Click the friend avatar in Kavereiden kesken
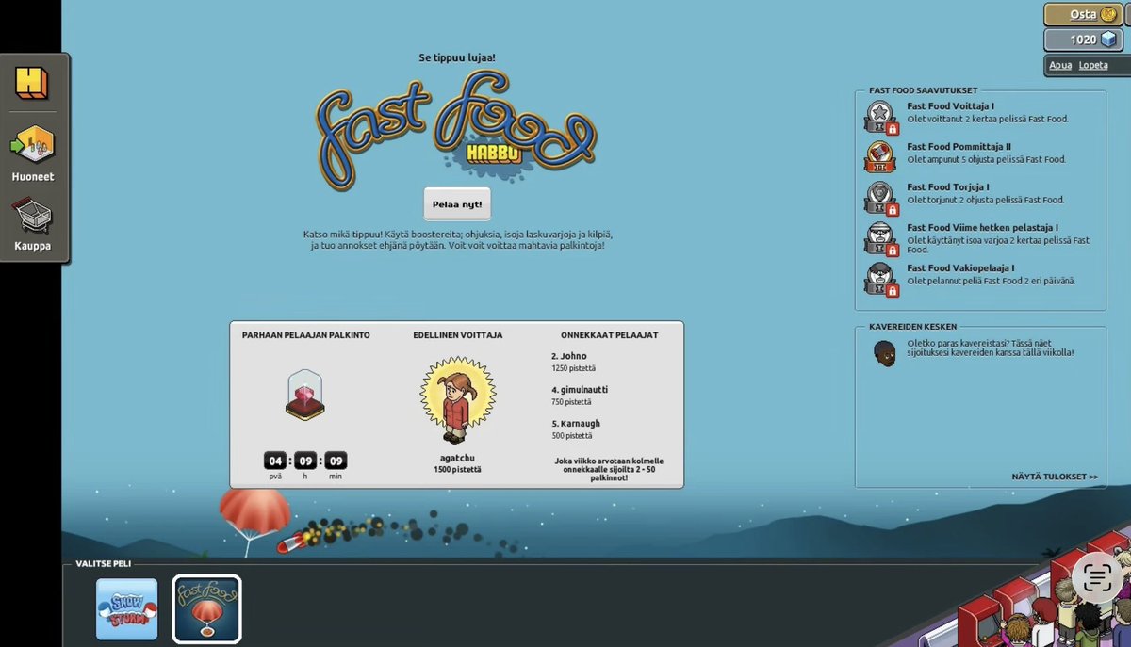Screen dimensions: 1131x647 pos(885,353)
